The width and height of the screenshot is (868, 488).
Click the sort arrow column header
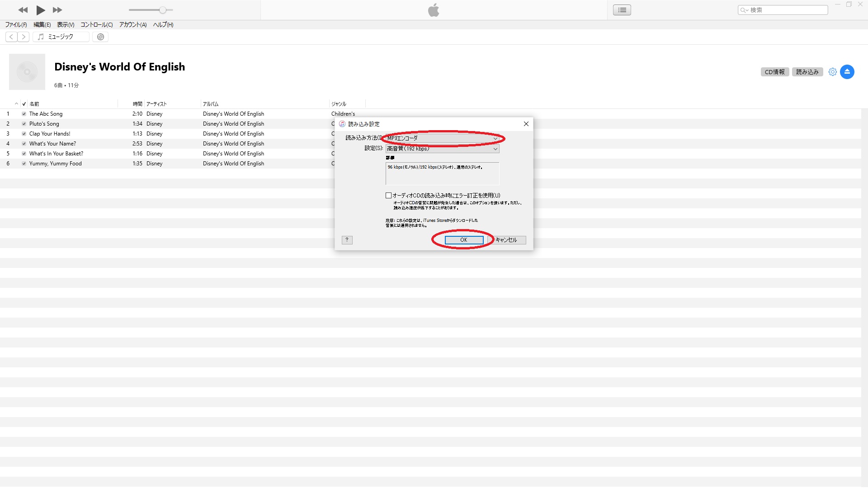[x=16, y=104]
